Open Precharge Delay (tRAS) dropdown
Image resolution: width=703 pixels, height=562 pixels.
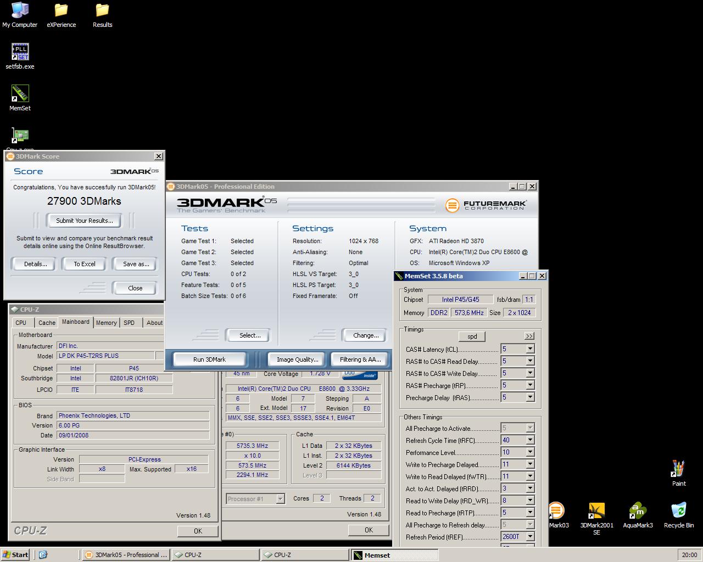click(x=530, y=397)
